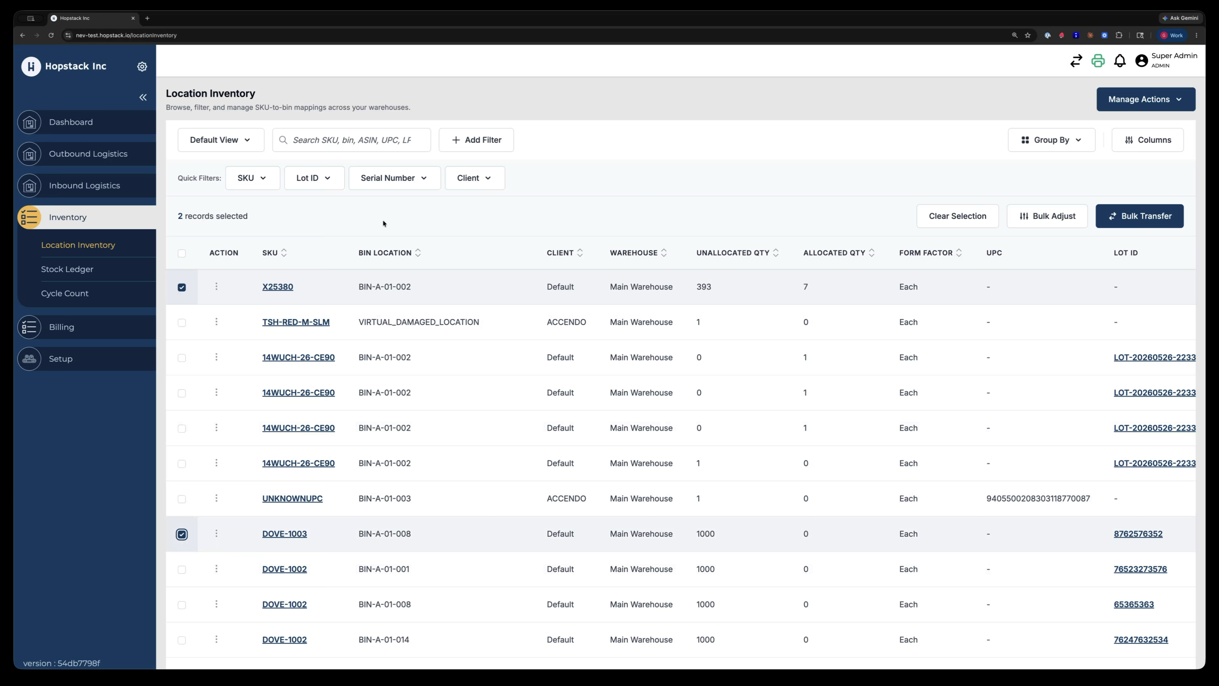The image size is (1219, 686).
Task: Open the action menu dots for TSH-RED-M-SLM row
Action: [x=216, y=322]
